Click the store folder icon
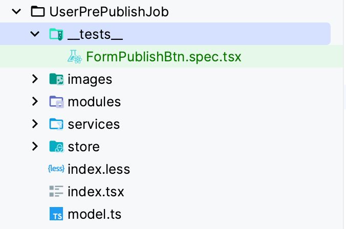The height and width of the screenshot is (229, 346). click(56, 147)
